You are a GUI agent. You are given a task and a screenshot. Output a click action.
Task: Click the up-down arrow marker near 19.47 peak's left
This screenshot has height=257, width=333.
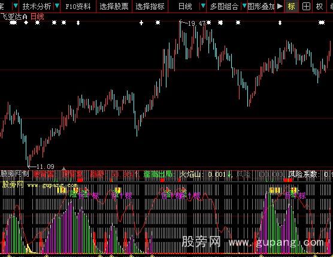(x=78, y=23)
